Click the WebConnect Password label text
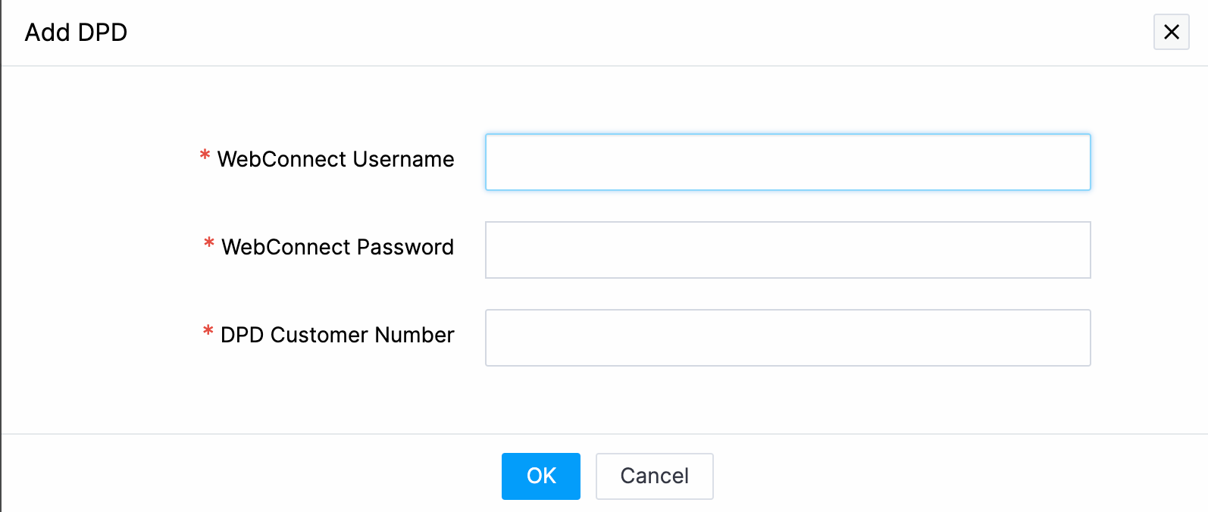This screenshot has height=512, width=1208. (x=337, y=247)
